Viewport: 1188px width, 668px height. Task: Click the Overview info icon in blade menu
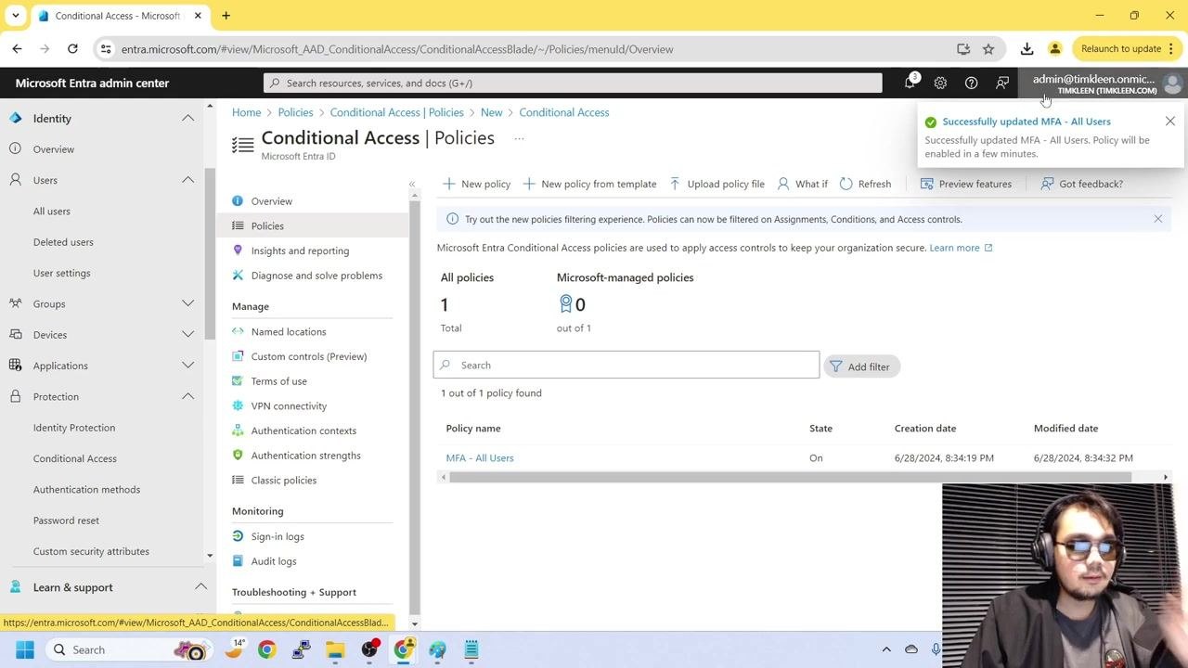[238, 201]
